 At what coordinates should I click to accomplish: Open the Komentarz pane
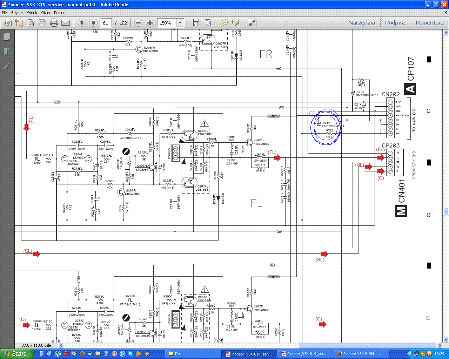click(x=430, y=23)
